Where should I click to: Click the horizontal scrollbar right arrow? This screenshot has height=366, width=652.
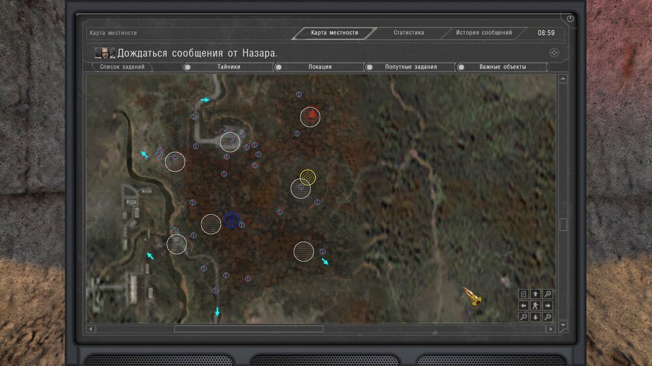tap(551, 329)
